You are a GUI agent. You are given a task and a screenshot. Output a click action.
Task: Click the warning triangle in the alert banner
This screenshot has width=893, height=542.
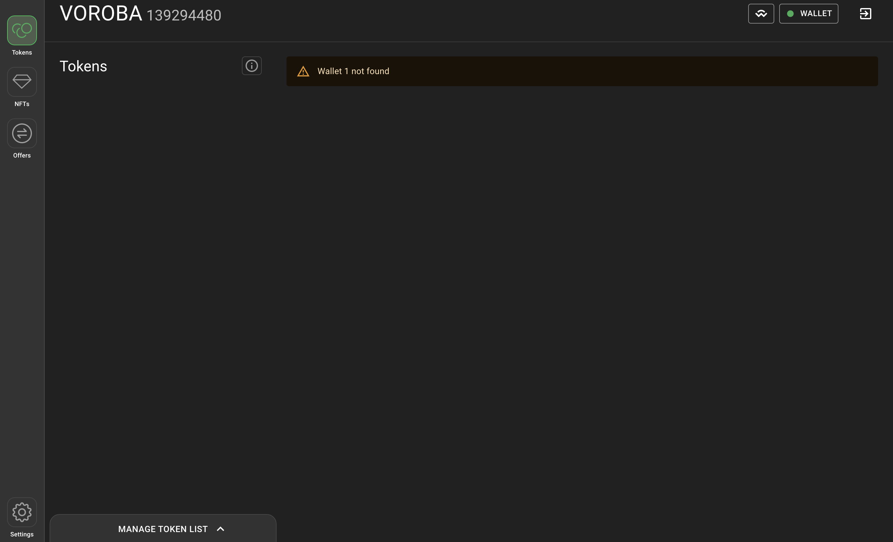click(303, 71)
